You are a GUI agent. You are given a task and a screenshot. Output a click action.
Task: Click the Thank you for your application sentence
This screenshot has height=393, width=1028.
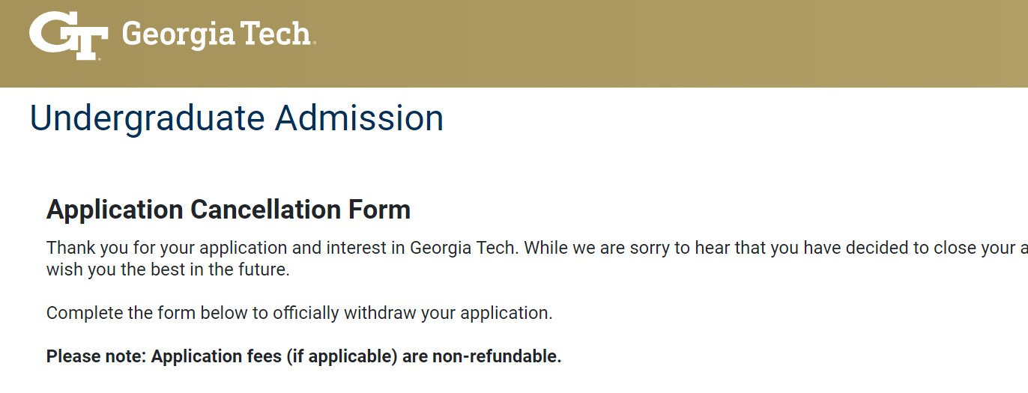pyautogui.click(x=282, y=248)
